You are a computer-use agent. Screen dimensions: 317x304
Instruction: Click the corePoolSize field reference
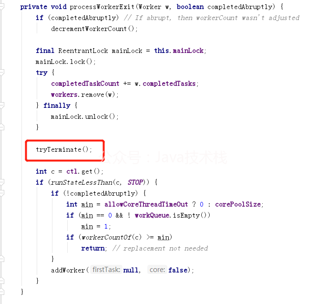point(238,204)
